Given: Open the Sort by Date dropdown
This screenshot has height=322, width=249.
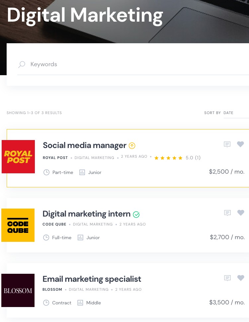Looking at the screenshot, I should (228, 113).
